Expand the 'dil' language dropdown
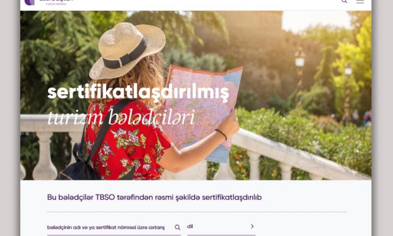The width and height of the screenshot is (393, 236). (221, 226)
